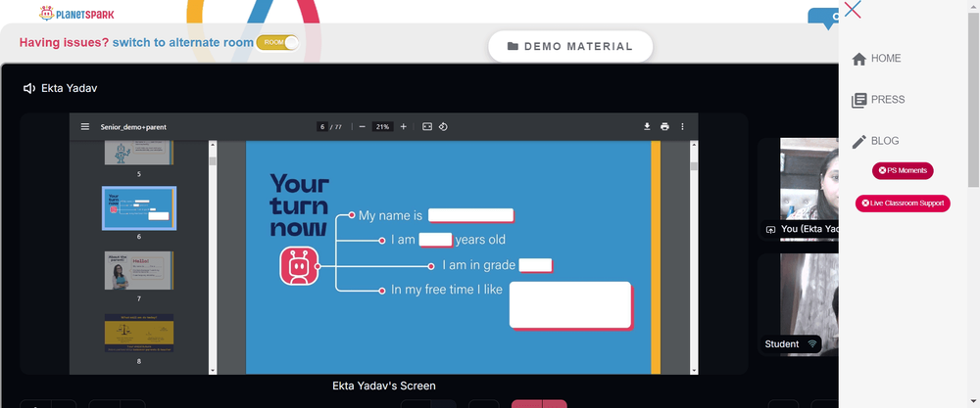
Task: Toggle the alternate ROOM switch
Action: click(277, 42)
